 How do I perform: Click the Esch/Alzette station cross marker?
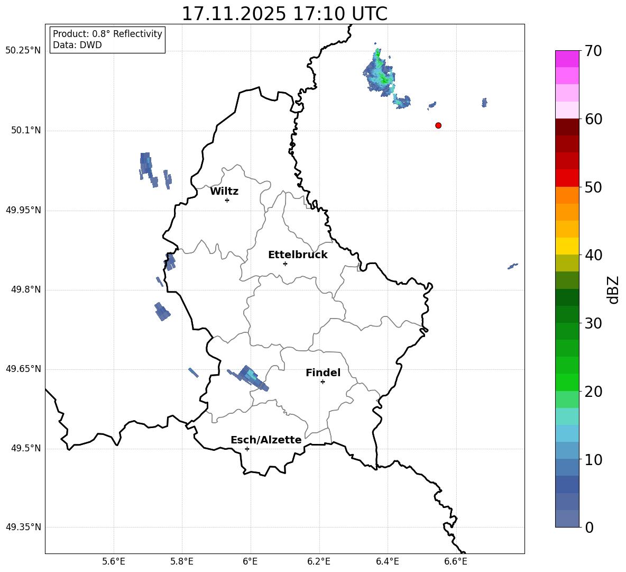[x=247, y=449]
